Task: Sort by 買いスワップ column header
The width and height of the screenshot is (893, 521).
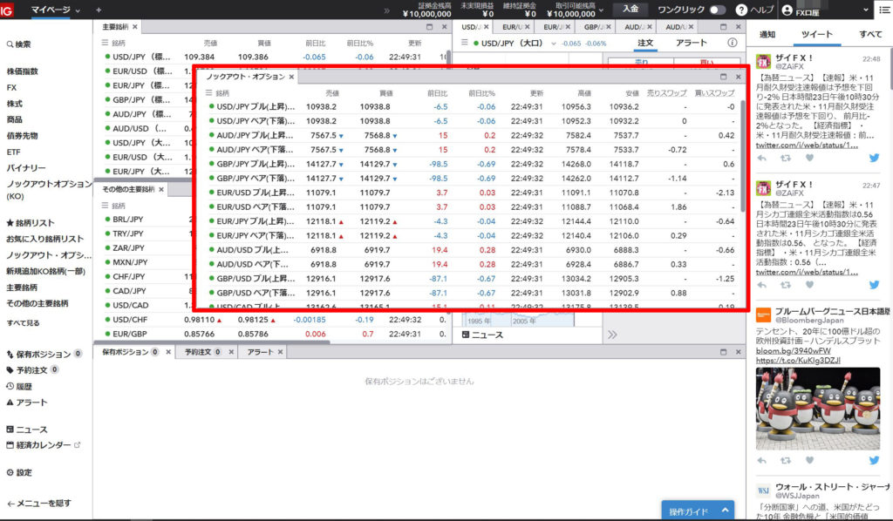Action: click(x=715, y=92)
